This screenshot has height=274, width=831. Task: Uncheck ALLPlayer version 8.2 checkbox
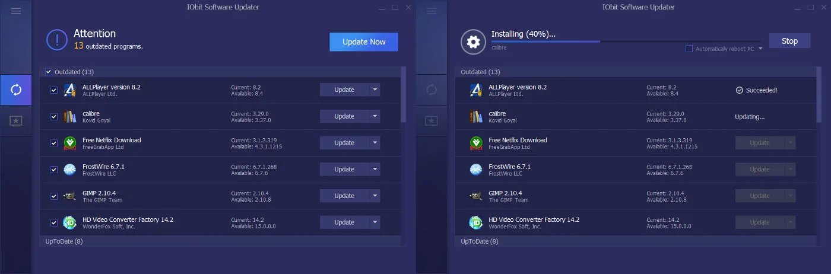click(x=54, y=90)
